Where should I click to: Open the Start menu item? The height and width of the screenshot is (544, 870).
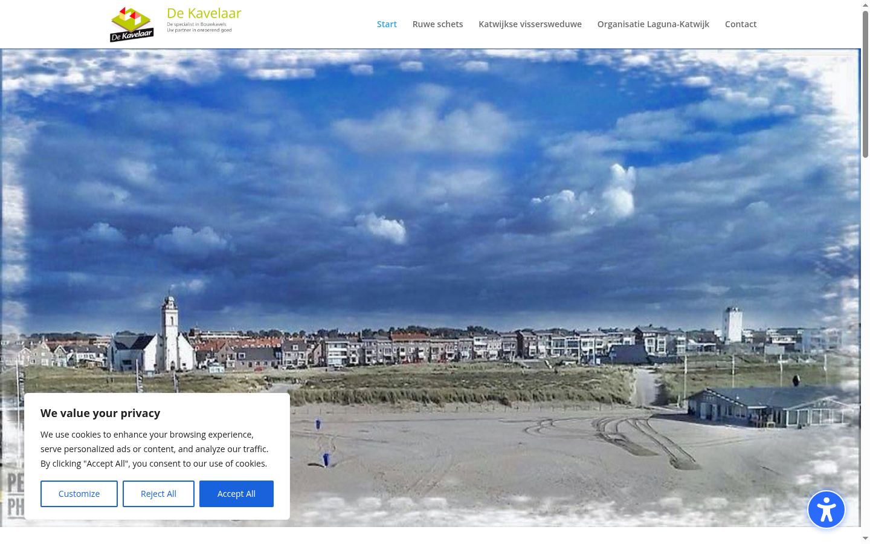click(387, 24)
